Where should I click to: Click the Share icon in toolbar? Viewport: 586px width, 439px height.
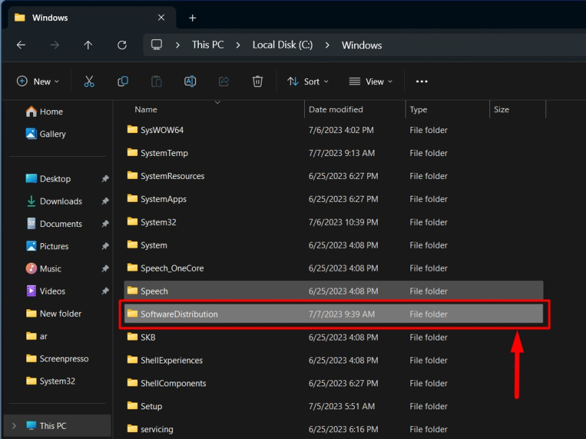click(x=224, y=82)
